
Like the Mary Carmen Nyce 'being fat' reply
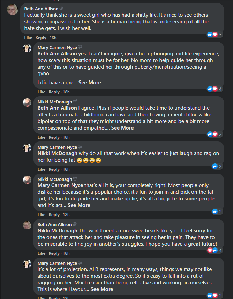pos(42,169)
